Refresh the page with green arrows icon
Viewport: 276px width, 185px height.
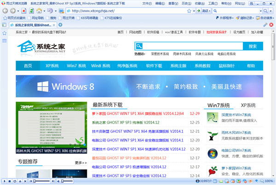(x=31, y=11)
